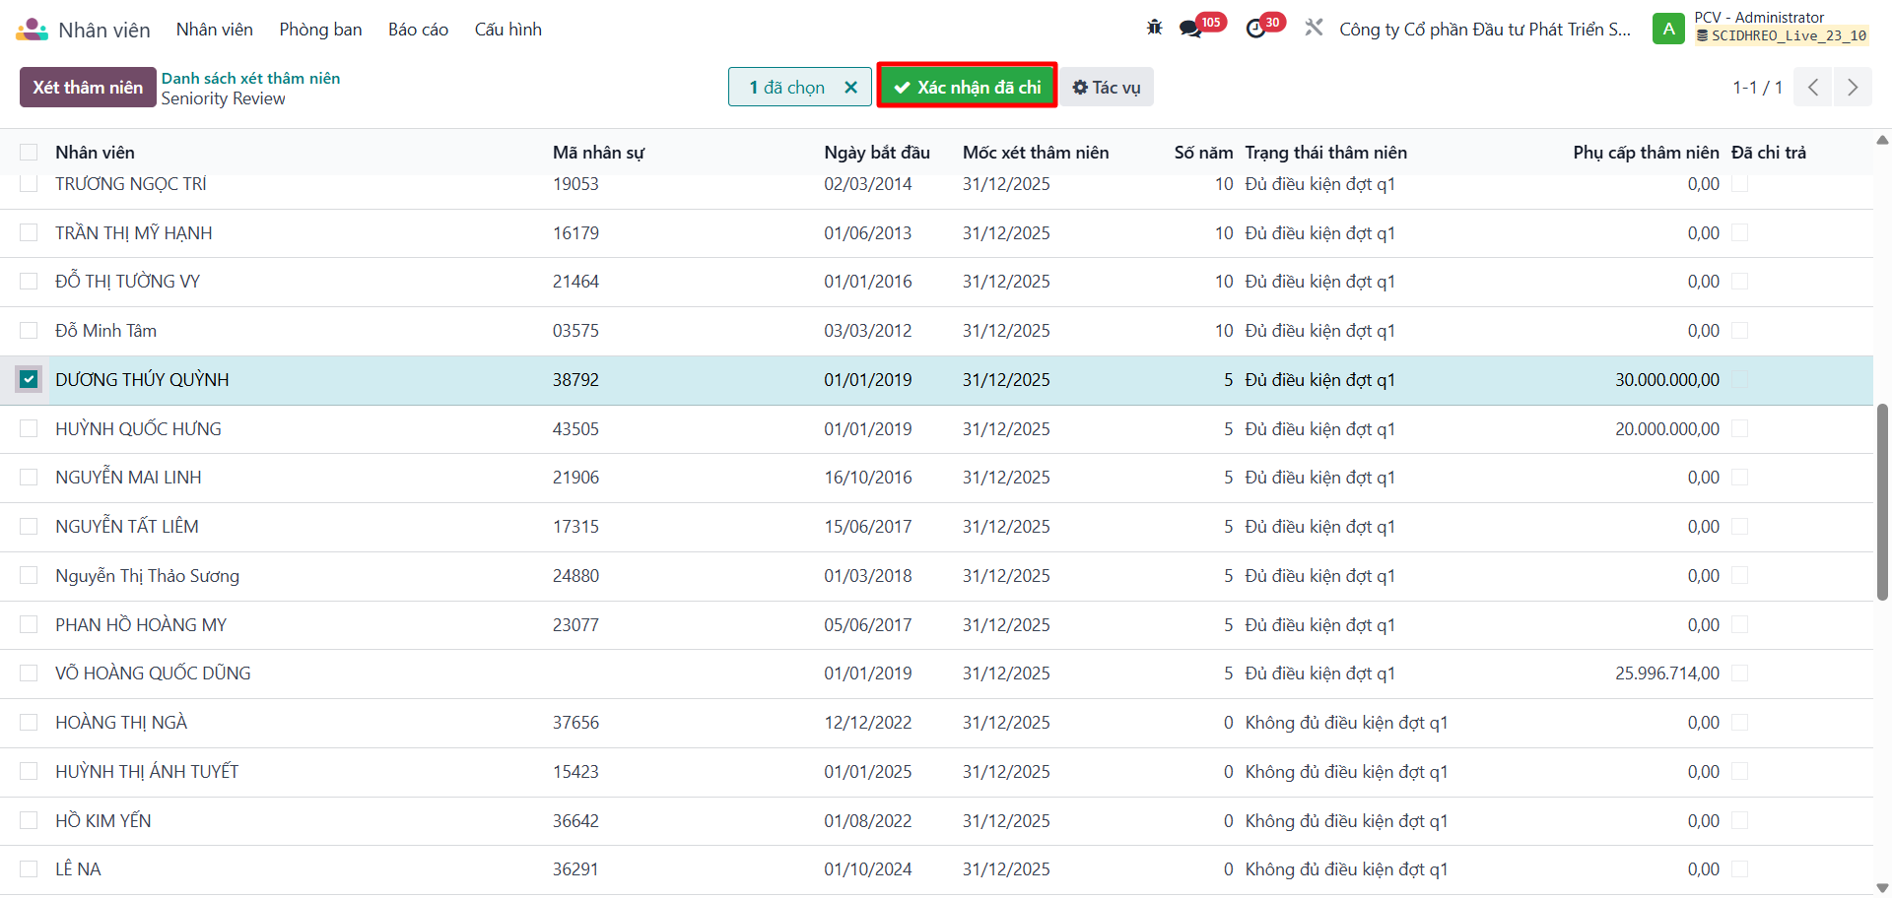Go to previous page arrow
The image size is (1892, 898).
click(1813, 87)
